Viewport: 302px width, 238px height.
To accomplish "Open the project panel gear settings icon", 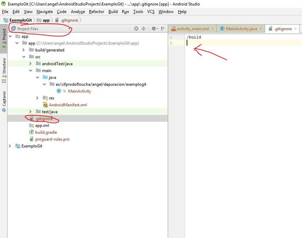I will coord(155,29).
